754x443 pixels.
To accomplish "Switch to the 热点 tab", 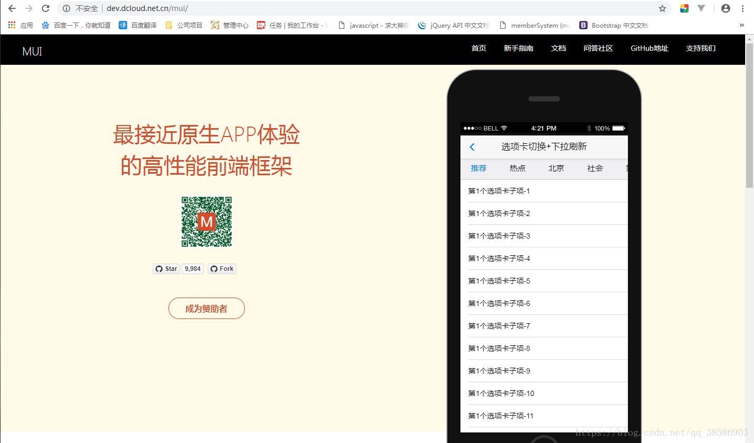I will (x=517, y=168).
